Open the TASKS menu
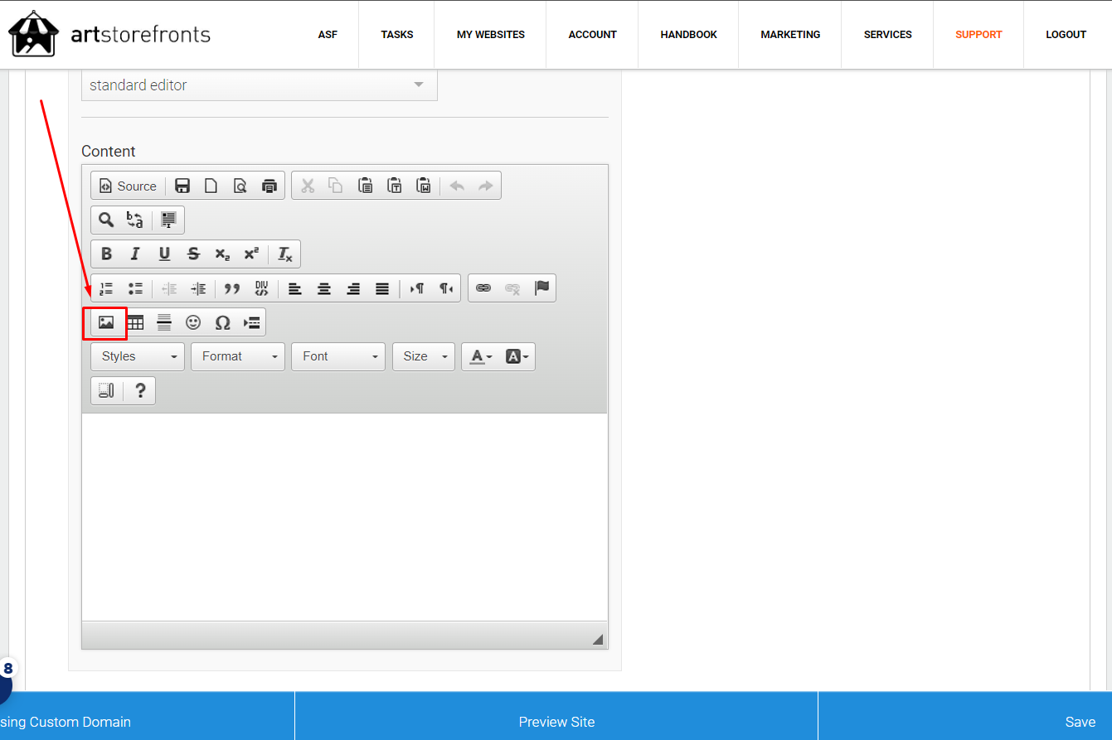The image size is (1112, 740). 397,35
